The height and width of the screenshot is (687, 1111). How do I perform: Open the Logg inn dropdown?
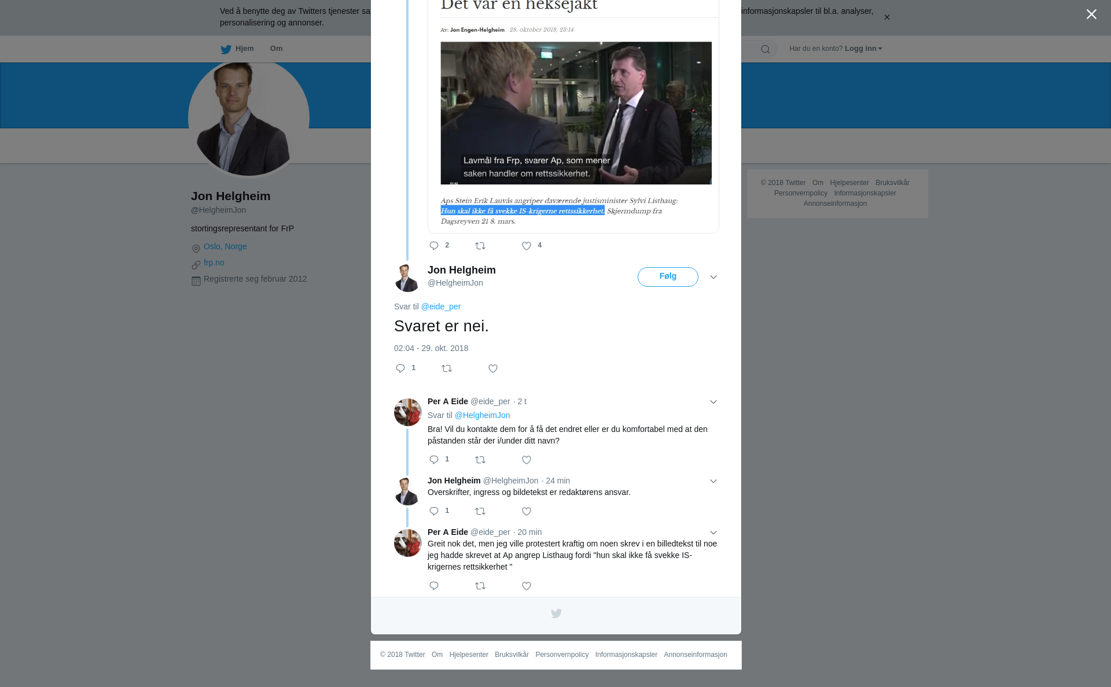[x=863, y=49]
